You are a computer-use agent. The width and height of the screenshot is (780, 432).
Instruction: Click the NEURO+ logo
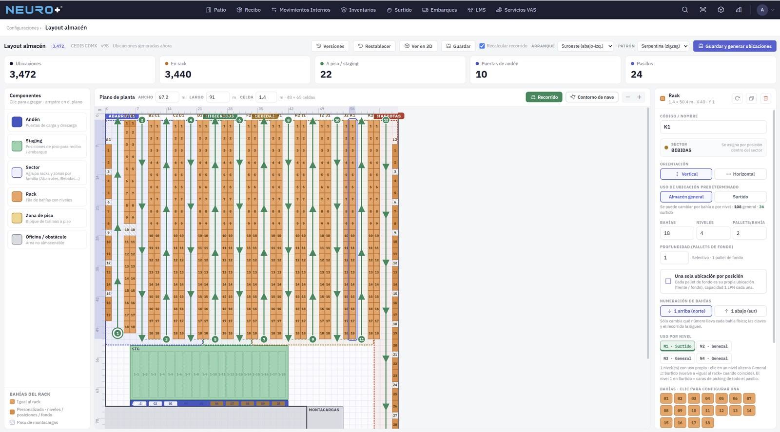(x=34, y=10)
